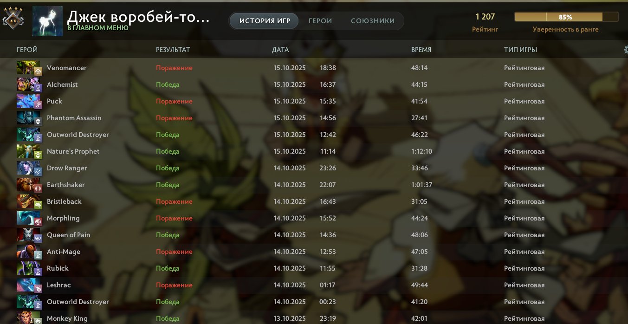Select the Alchemist hero portrait icon

[x=29, y=84]
